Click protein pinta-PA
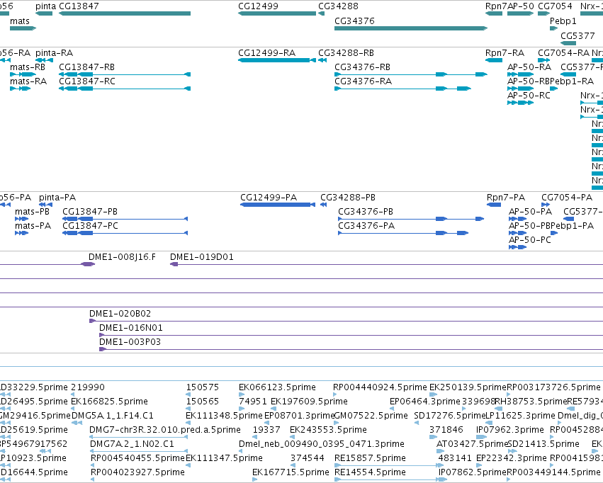 46,205
